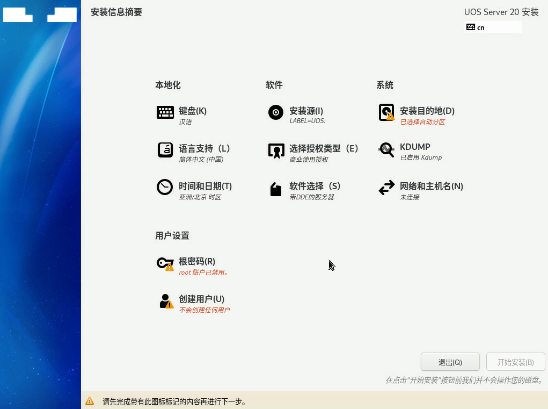Click the 退出(Q) button
Image resolution: width=548 pixels, height=409 pixels.
click(450, 362)
